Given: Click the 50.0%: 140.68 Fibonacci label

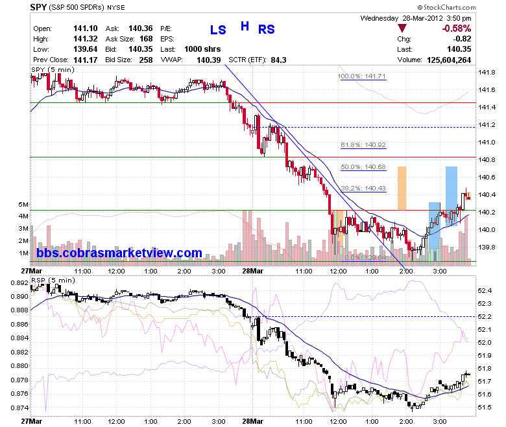Looking at the screenshot, I should click(x=363, y=167).
